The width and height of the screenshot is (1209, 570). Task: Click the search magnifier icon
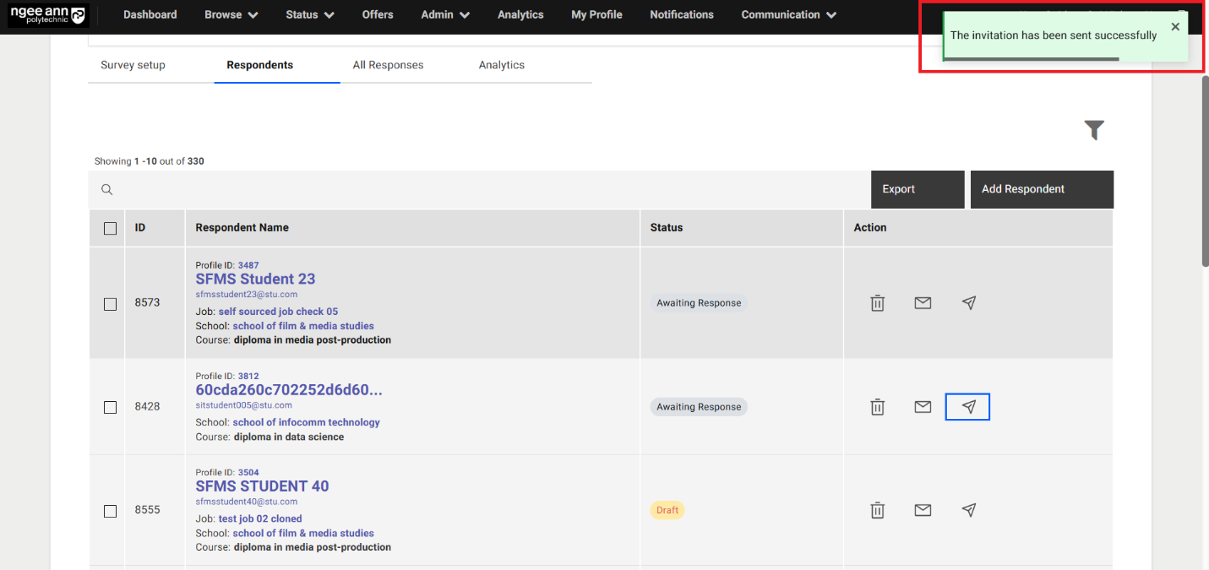point(106,189)
